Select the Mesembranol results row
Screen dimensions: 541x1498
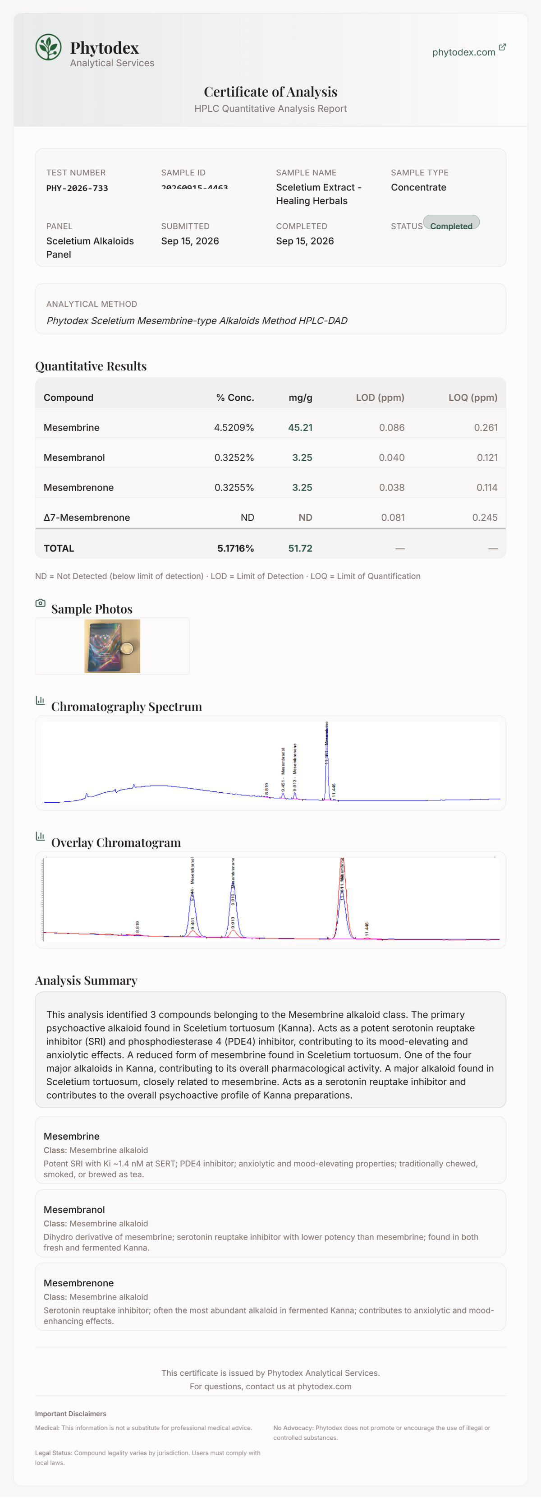271,458
